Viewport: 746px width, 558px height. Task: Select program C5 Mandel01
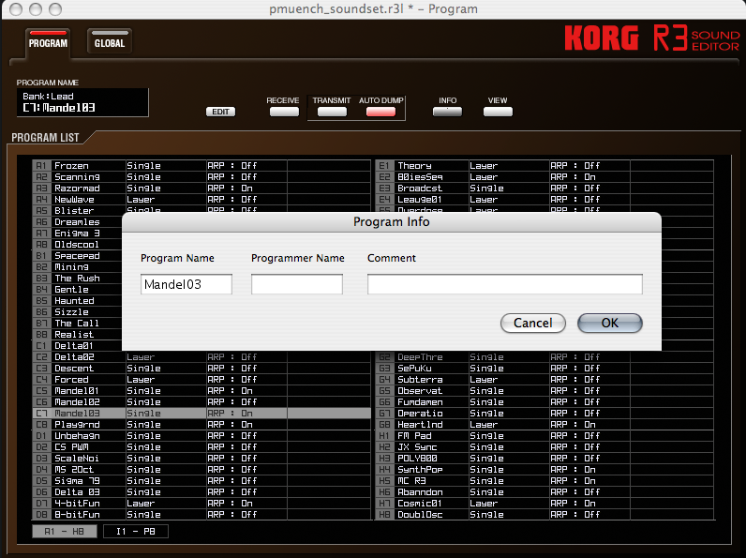coord(201,391)
